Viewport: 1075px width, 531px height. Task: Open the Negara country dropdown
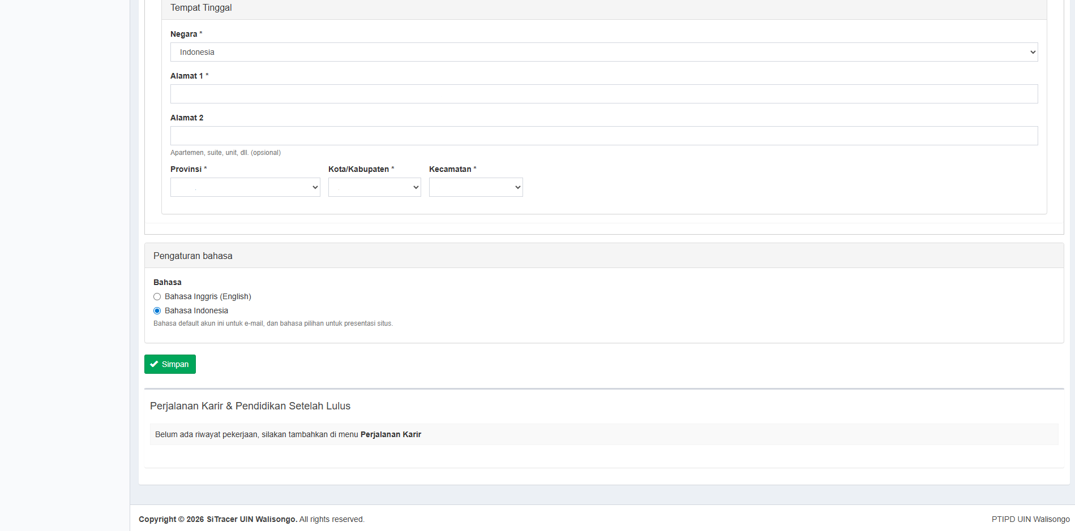[603, 52]
